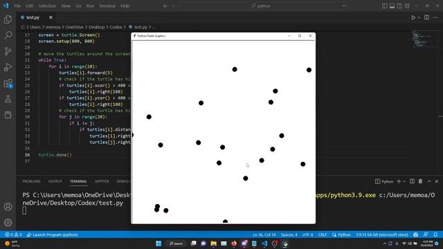
Task: Open run options dropdown next to play
Action: point(419,17)
